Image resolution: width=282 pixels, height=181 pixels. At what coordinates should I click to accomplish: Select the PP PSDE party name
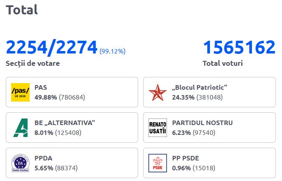tap(186, 158)
